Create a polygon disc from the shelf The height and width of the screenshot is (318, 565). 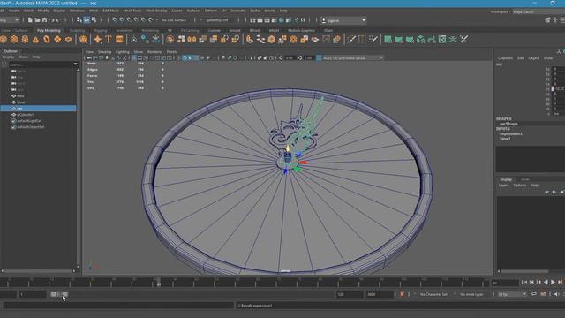(x=69, y=39)
